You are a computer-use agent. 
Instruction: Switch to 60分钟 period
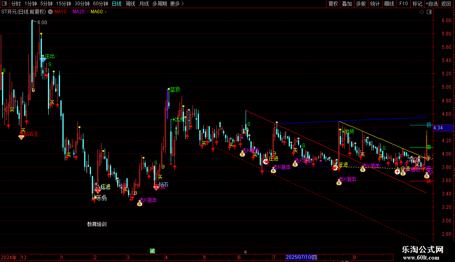101,4
